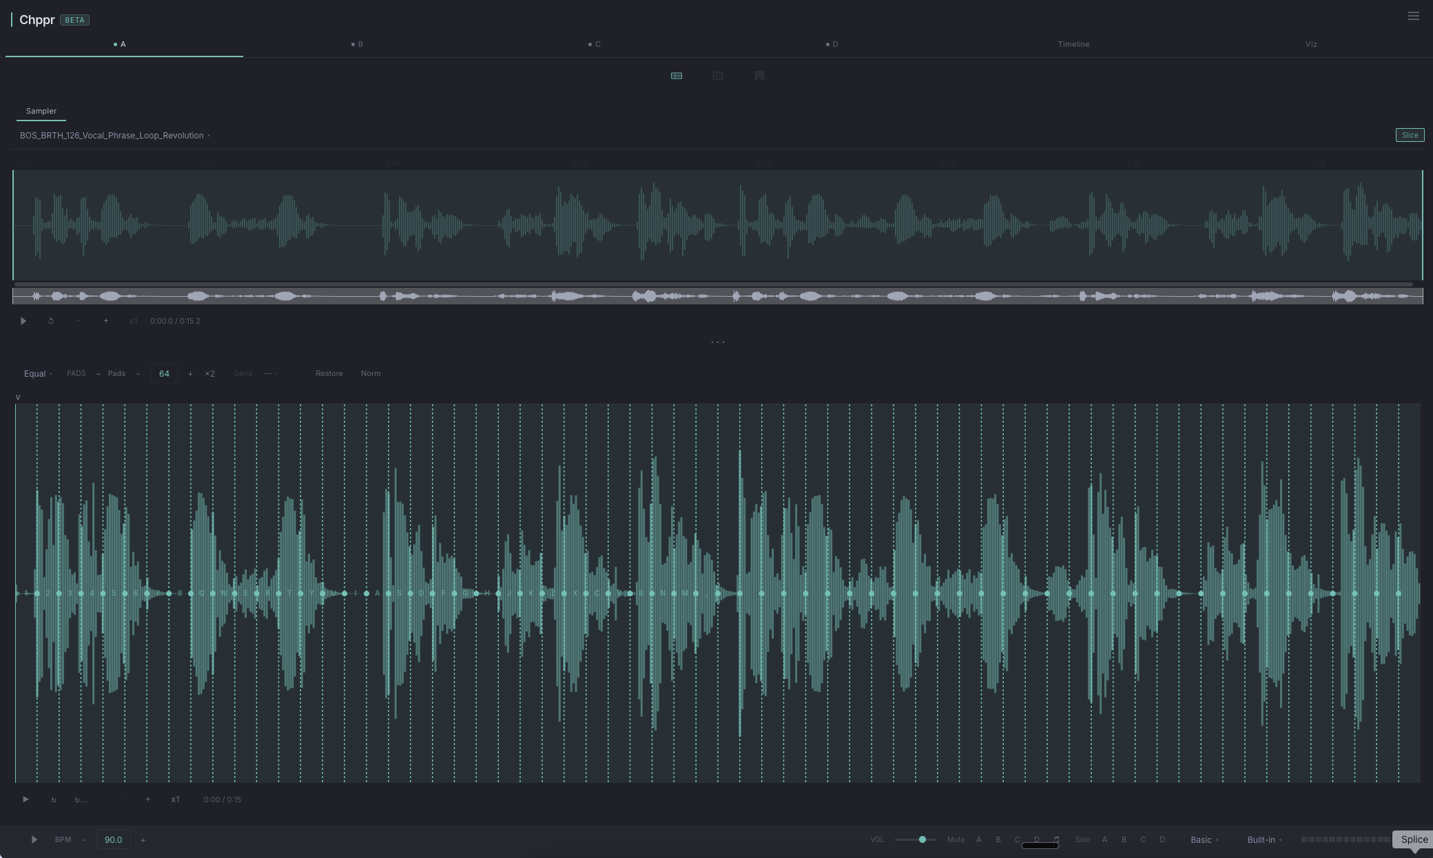Play the sample in the upper waveform
This screenshot has height=858, width=1433.
tap(23, 321)
